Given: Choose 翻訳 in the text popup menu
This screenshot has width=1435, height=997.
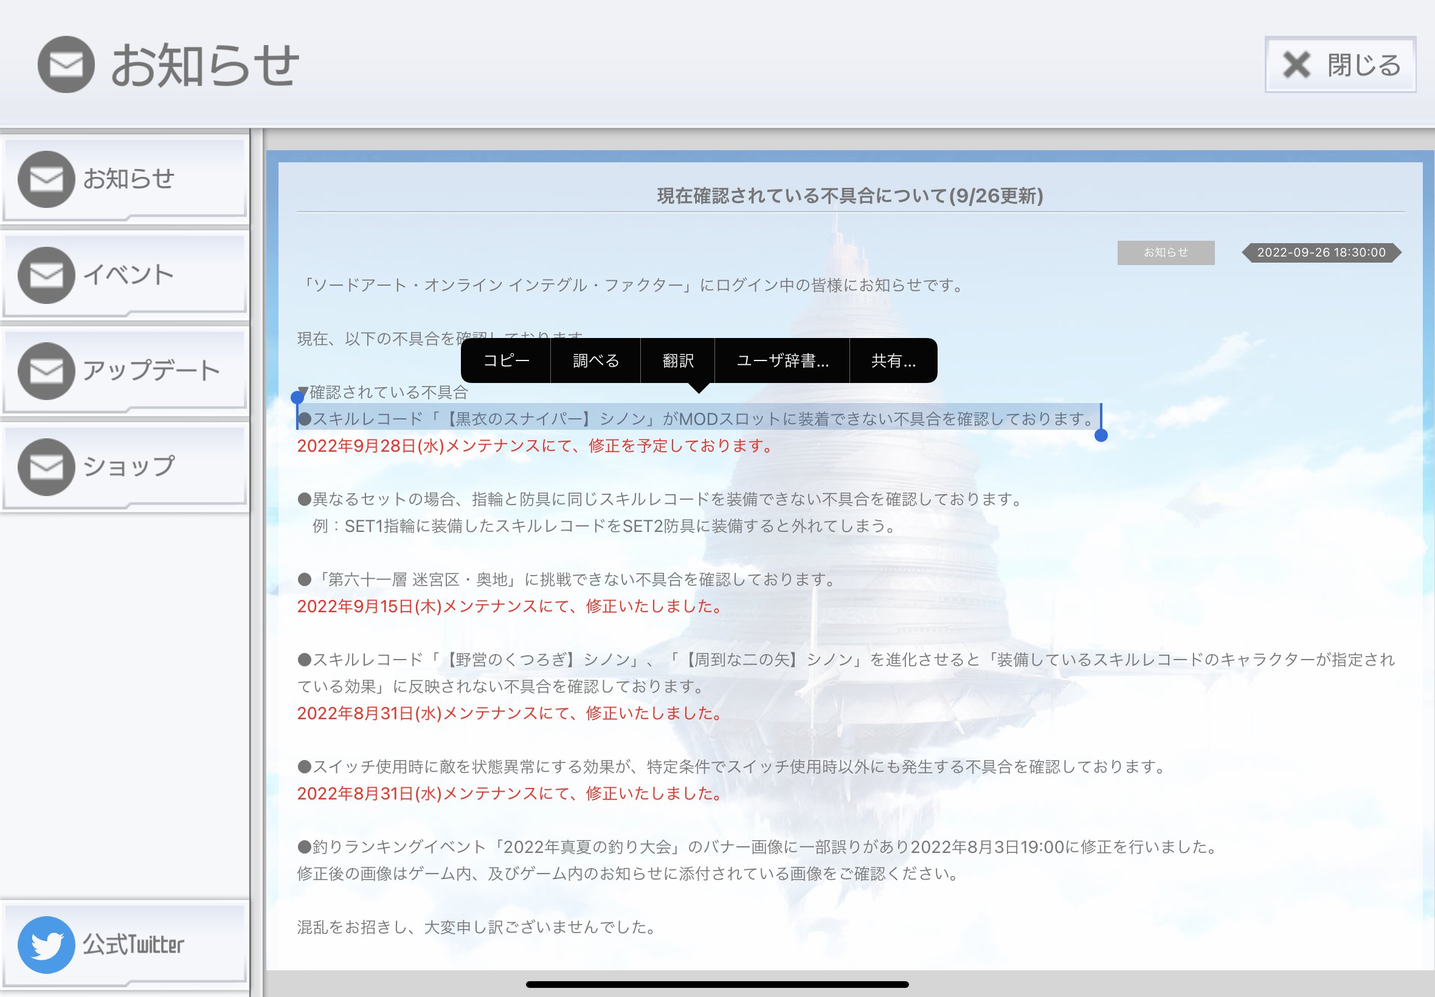Looking at the screenshot, I should (x=678, y=361).
